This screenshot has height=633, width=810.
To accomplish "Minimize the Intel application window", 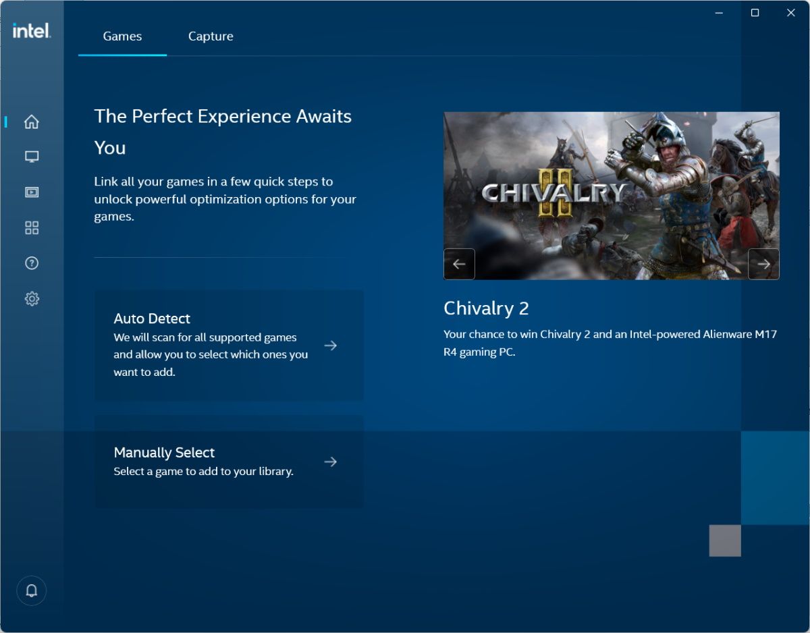I will (720, 13).
